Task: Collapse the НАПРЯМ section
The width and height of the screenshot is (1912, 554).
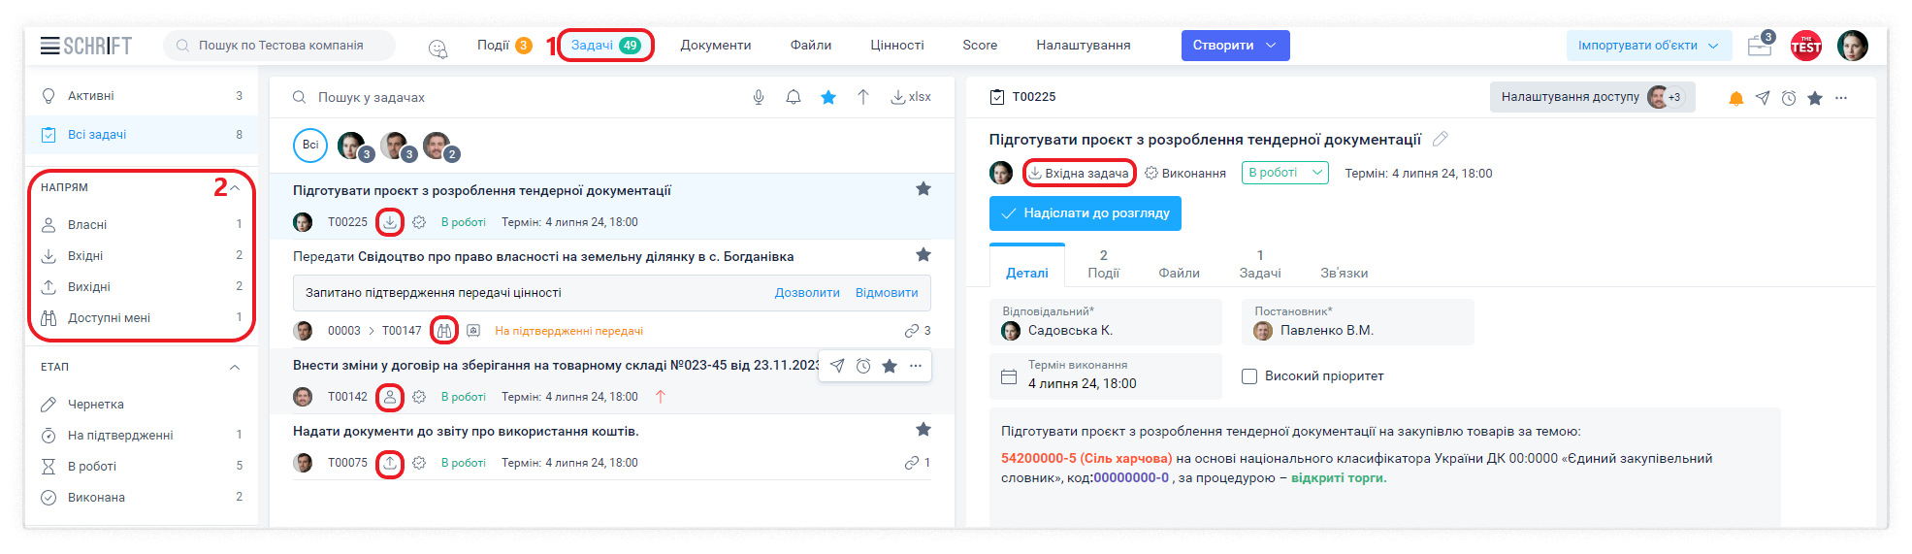Action: coord(235,188)
